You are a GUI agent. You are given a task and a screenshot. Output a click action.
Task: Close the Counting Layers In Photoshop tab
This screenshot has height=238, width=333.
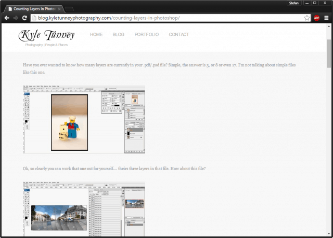click(59, 9)
